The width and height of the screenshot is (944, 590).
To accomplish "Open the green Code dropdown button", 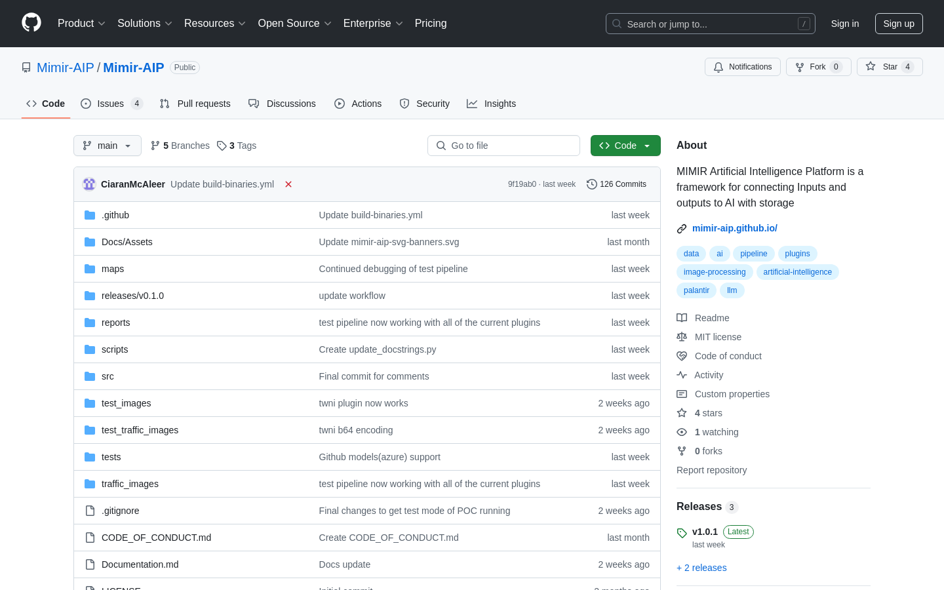I will click(x=625, y=146).
